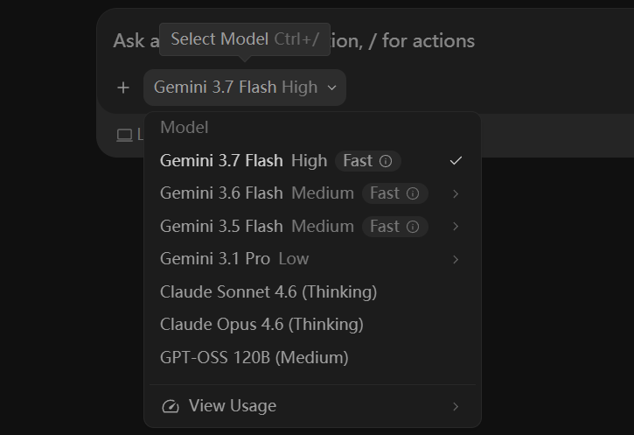Click the laptop icon below input
Image resolution: width=634 pixels, height=435 pixels.
coord(124,135)
